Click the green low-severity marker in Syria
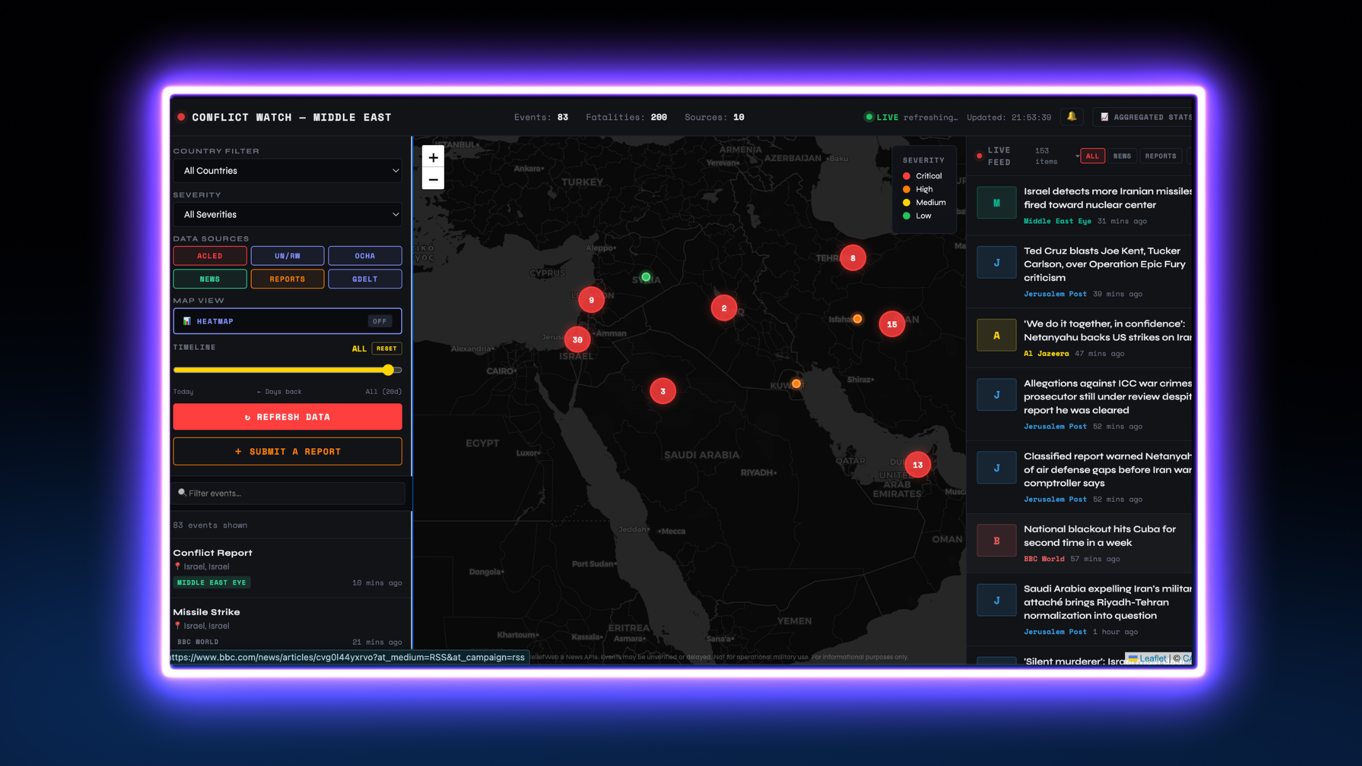The width and height of the screenshot is (1362, 766). click(x=646, y=277)
